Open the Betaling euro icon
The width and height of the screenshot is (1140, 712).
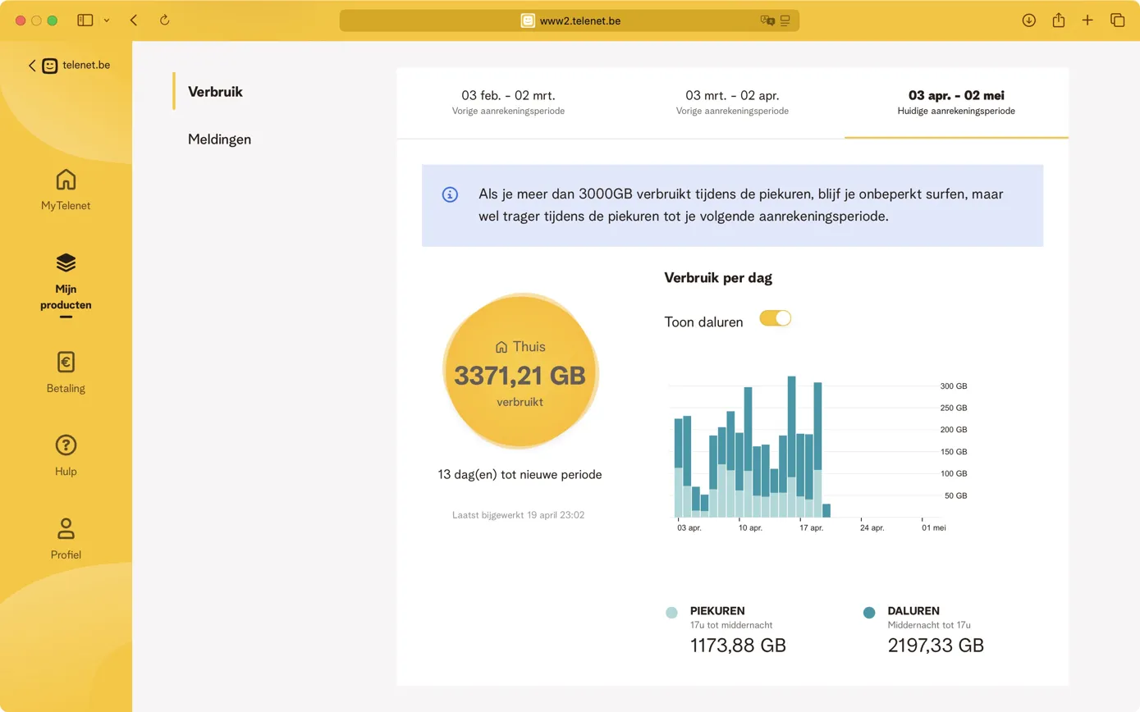pyautogui.click(x=66, y=363)
